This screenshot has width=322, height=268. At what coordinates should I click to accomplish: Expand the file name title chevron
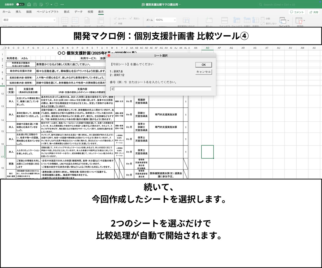(x=180, y=4)
